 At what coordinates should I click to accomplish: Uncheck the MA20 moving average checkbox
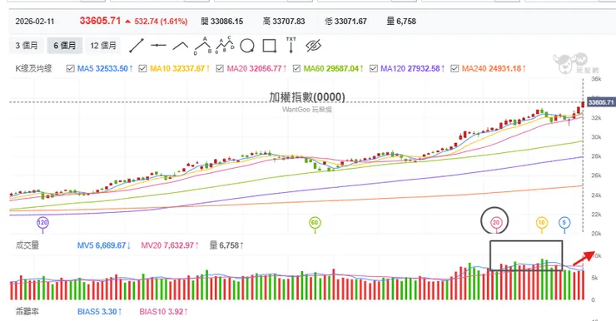click(220, 69)
